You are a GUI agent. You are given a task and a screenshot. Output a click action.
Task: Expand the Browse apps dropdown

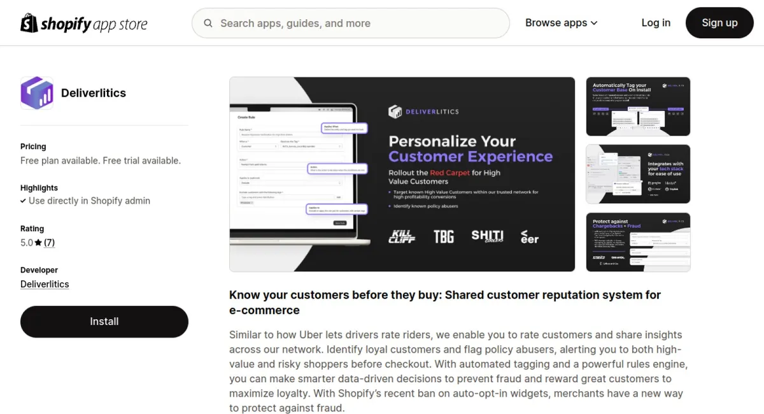pyautogui.click(x=562, y=23)
